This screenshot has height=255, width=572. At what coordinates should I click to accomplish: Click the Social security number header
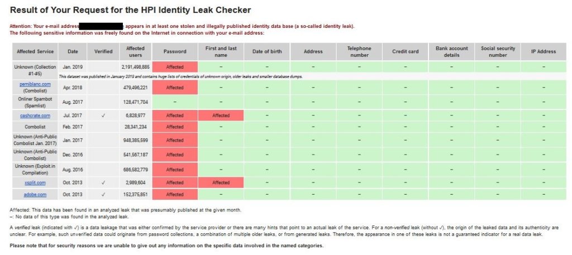(498, 51)
